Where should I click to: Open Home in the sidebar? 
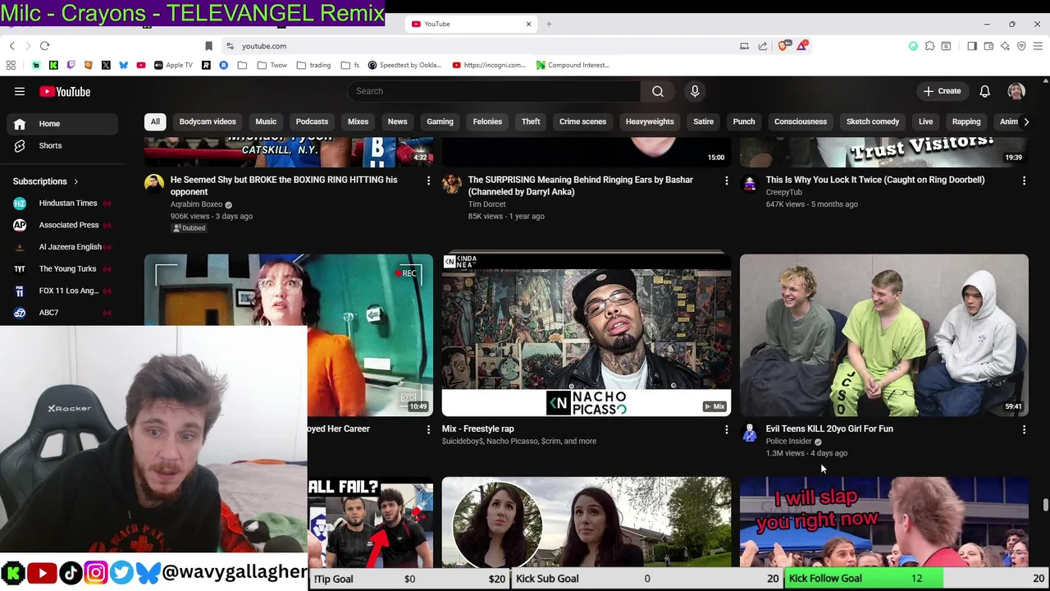pos(62,124)
